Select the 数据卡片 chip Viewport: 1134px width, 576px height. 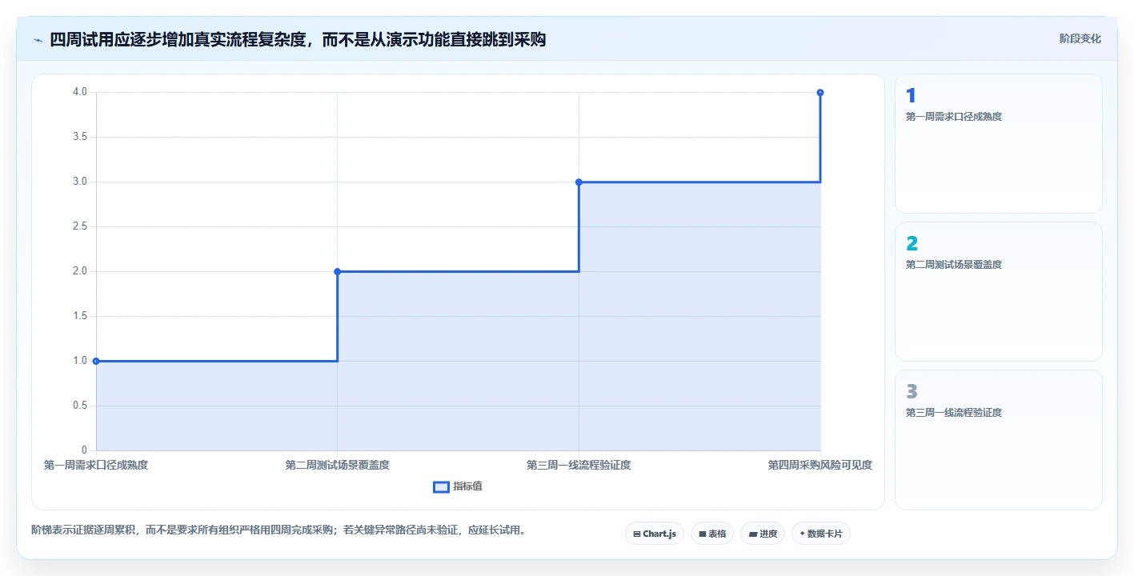pyautogui.click(x=820, y=534)
